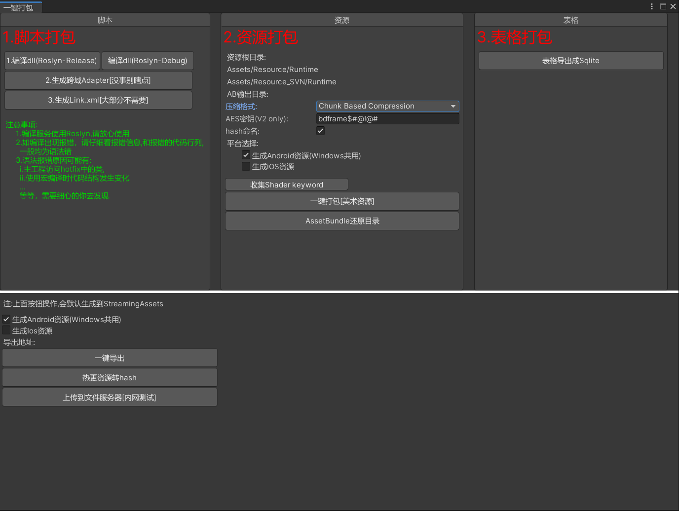Click 1.编译dll(Roslyn-Release) button
The width and height of the screenshot is (679, 511).
tap(52, 61)
